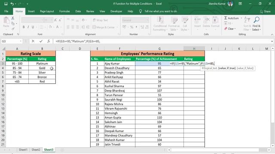Screen dimensions: 275x154
Task: Expand Clipboard dialog launcher
Action: point(18,34)
